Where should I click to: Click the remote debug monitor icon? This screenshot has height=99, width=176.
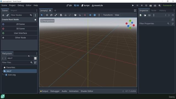coord(146,5)
